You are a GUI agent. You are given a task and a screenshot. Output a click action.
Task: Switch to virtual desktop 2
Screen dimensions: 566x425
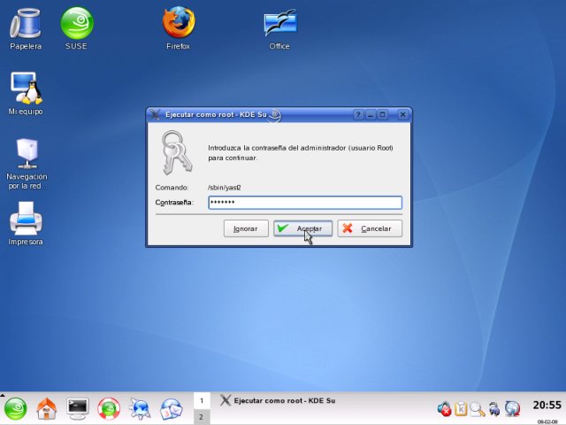(202, 417)
